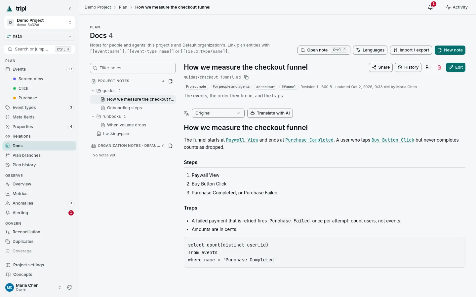Click the #checkout tag
This screenshot has height=297, width=476.
pos(265,87)
